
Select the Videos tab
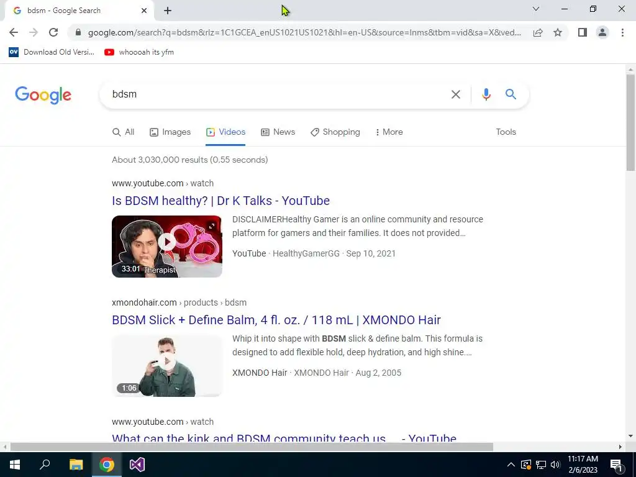pyautogui.click(x=225, y=132)
